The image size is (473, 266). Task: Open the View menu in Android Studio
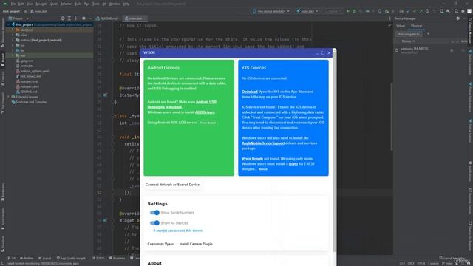tap(30, 4)
